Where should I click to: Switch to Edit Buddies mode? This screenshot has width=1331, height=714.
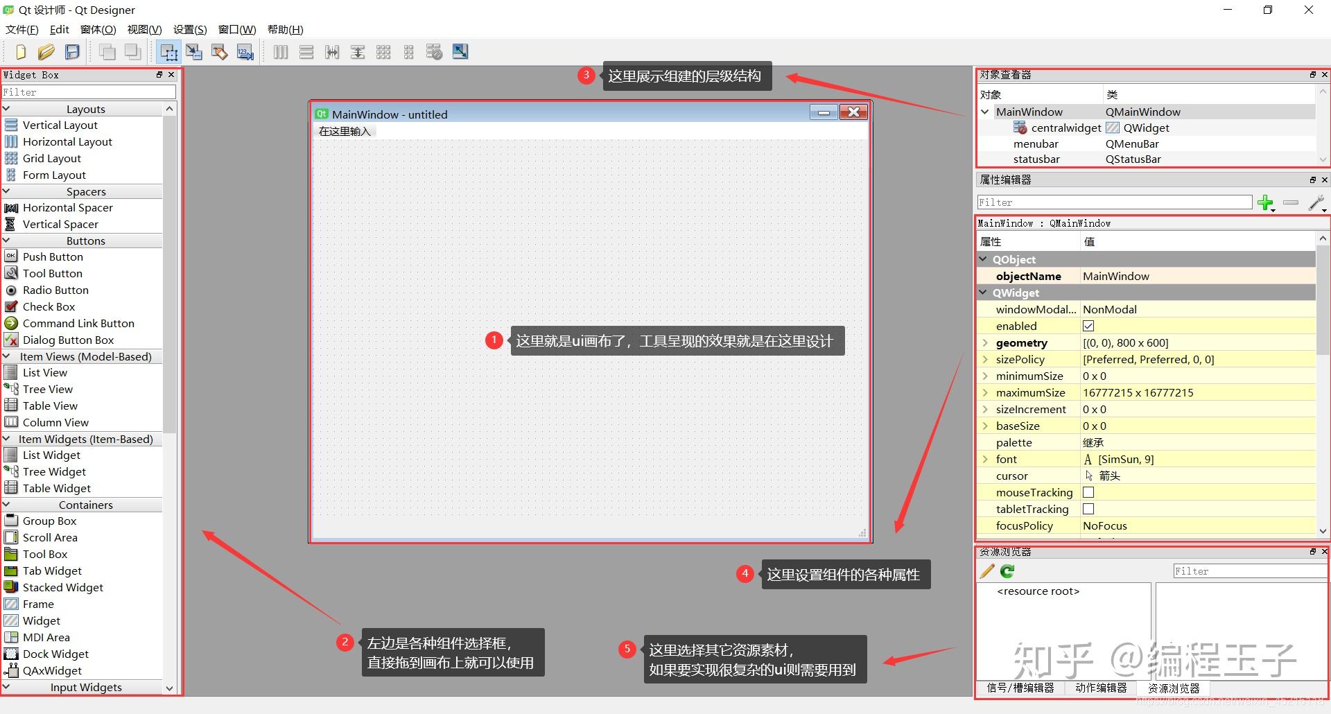219,52
